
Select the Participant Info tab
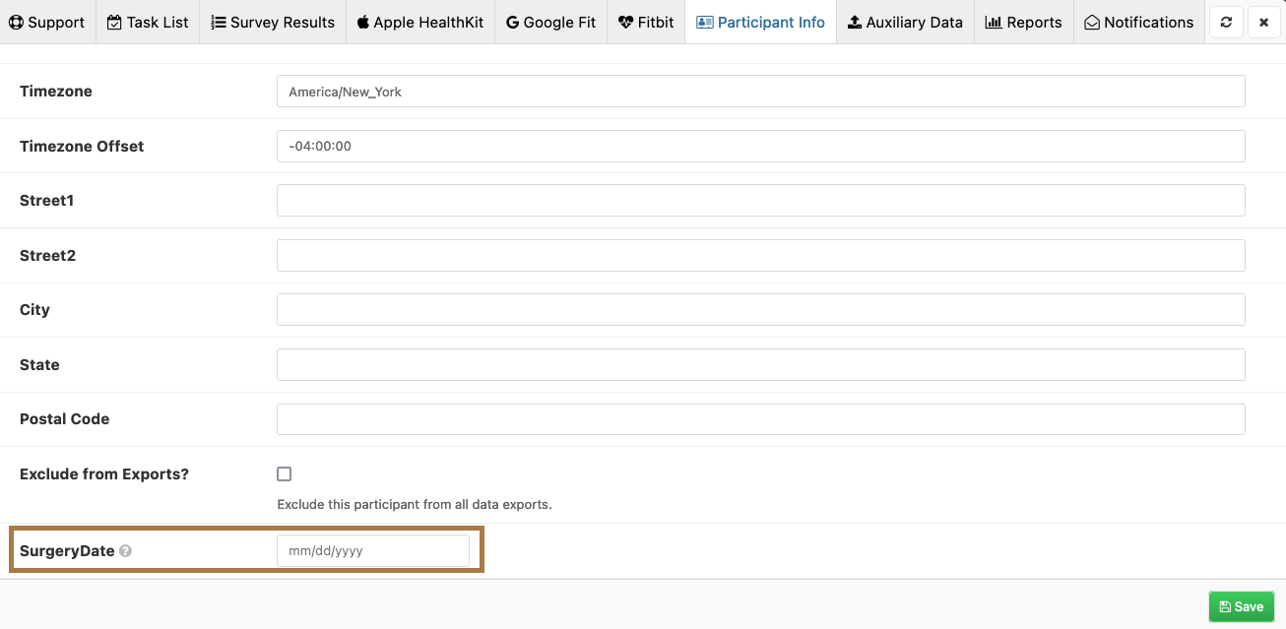[760, 22]
